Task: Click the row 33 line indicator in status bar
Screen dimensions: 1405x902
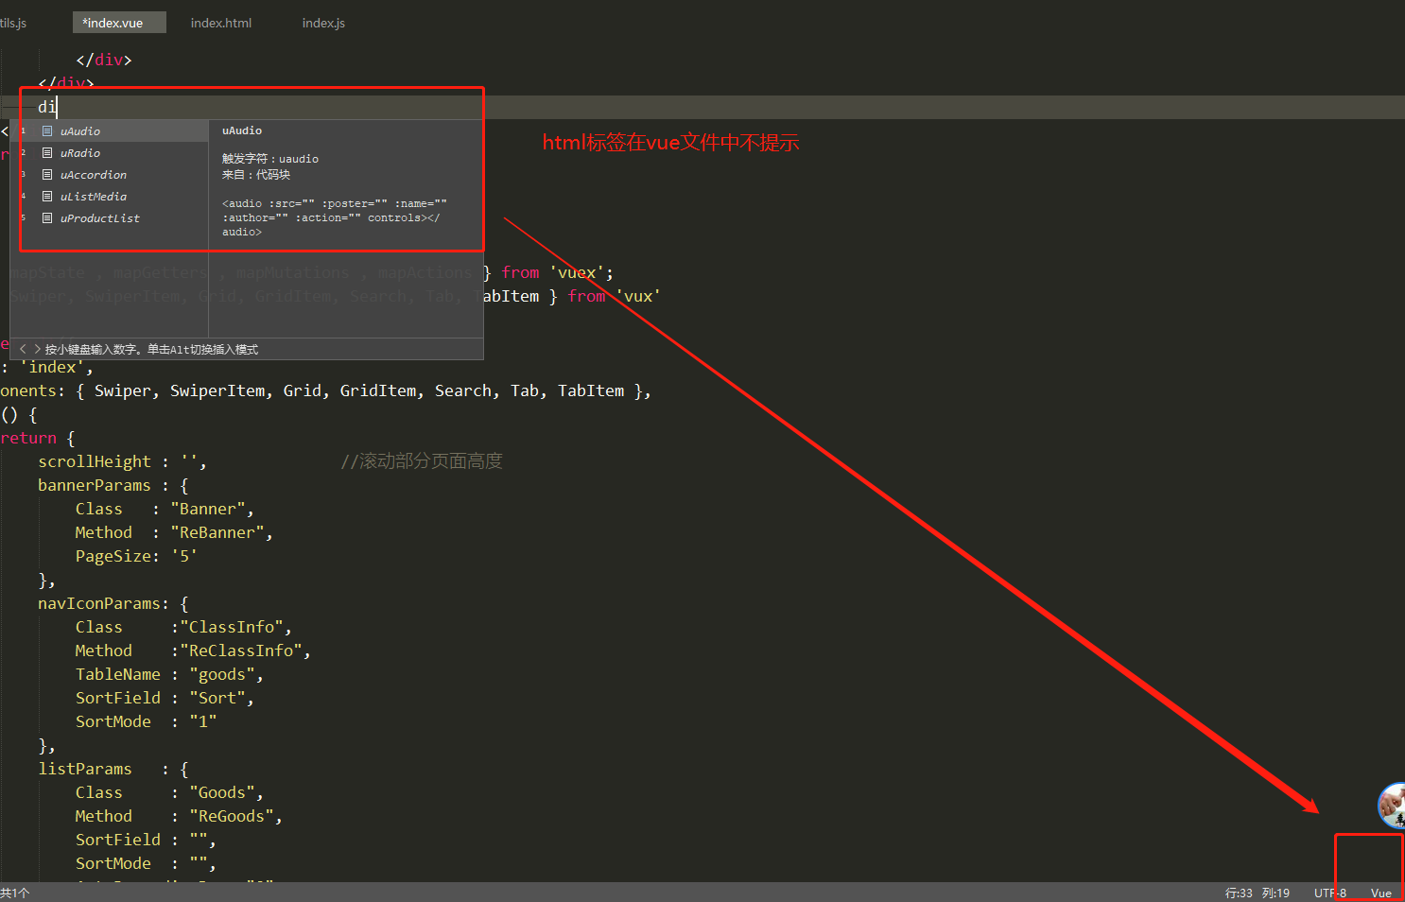Action: [x=1239, y=893]
